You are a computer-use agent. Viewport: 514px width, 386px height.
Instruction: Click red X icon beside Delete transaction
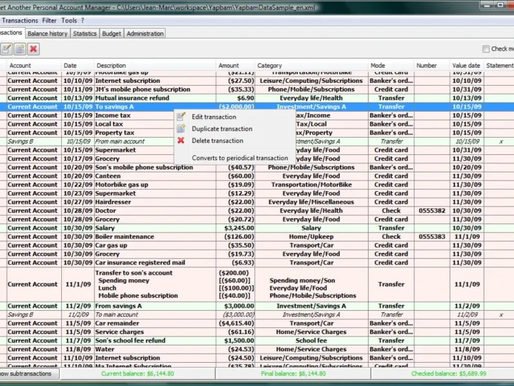[181, 140]
